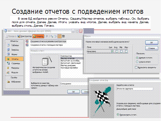Open the Макросы objects icon
This screenshot has height=121, width=161.
pos(8,68)
